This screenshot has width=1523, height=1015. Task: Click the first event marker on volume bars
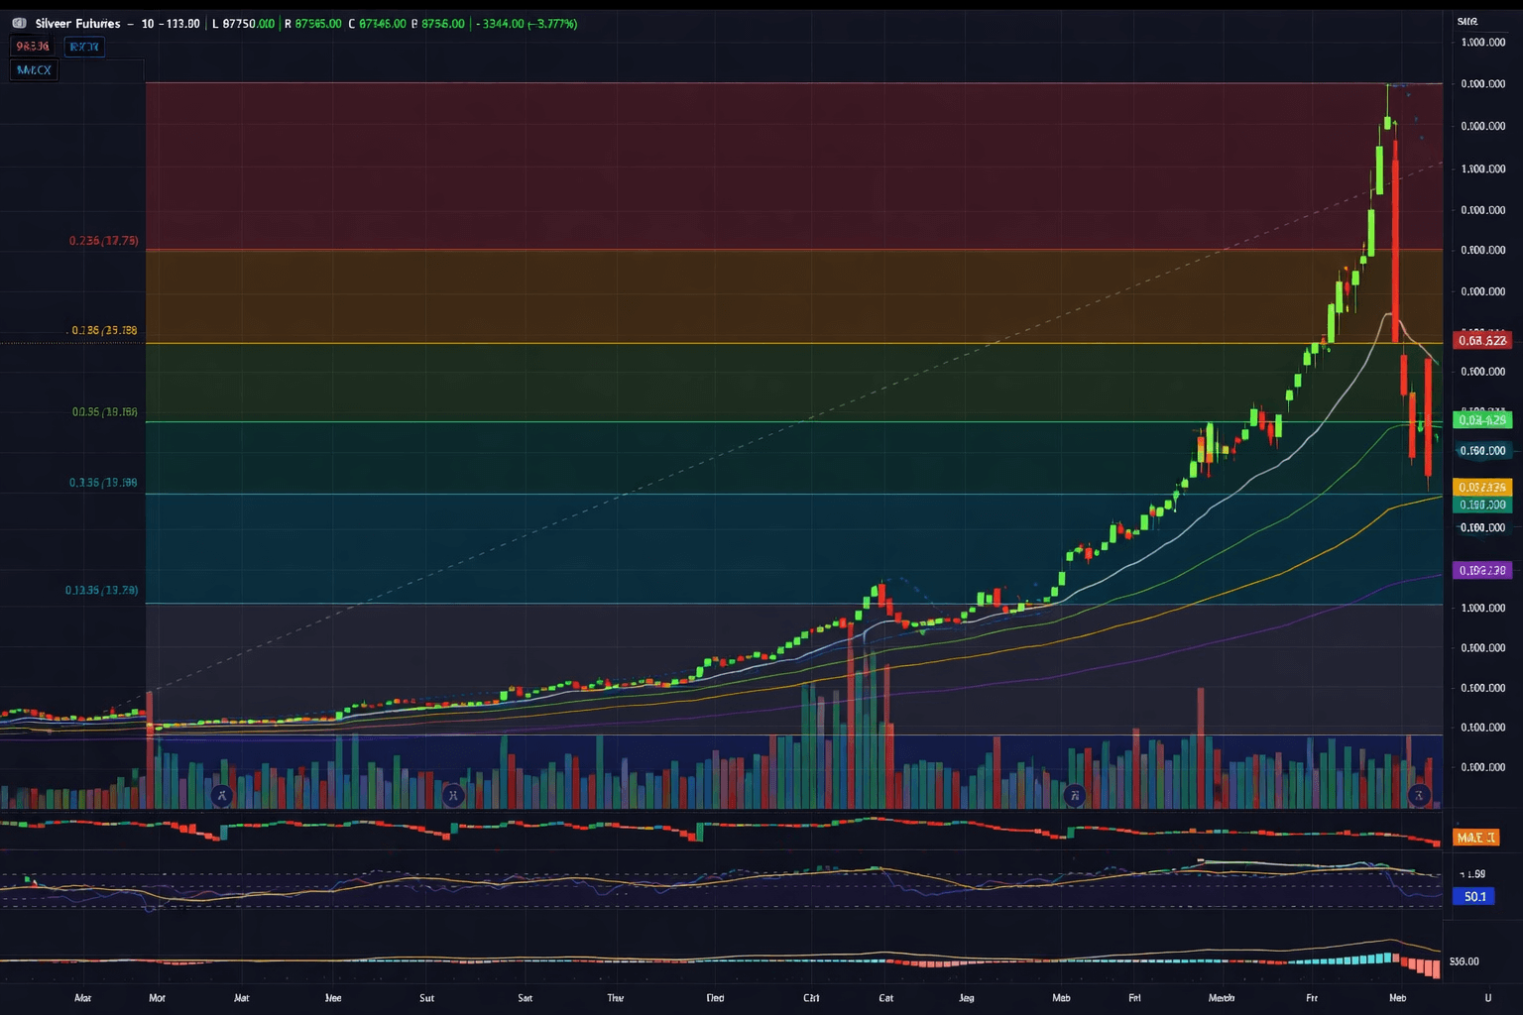(x=221, y=795)
